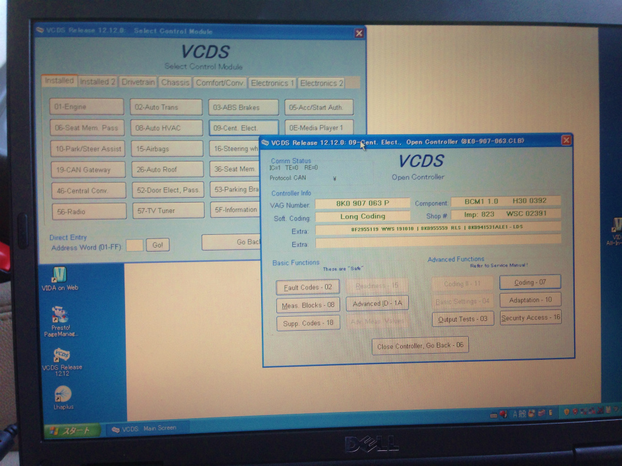
Task: Open the 19-CAN Gateway module
Action: tap(88, 170)
